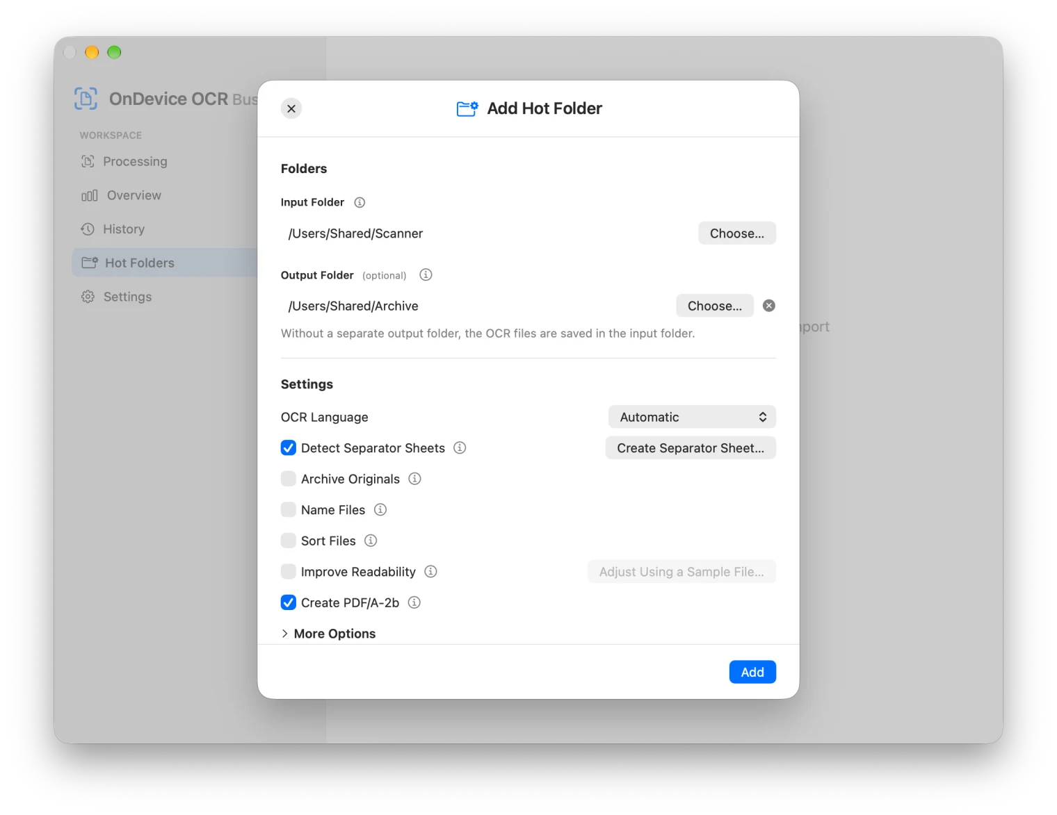Screen dimensions: 1057x815
Task: Show info for Archive Originals
Action: (414, 479)
